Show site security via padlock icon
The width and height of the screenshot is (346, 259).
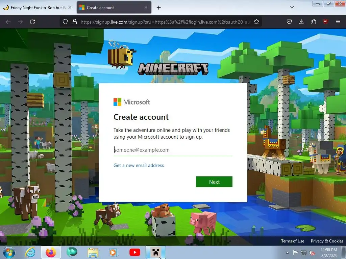point(75,22)
